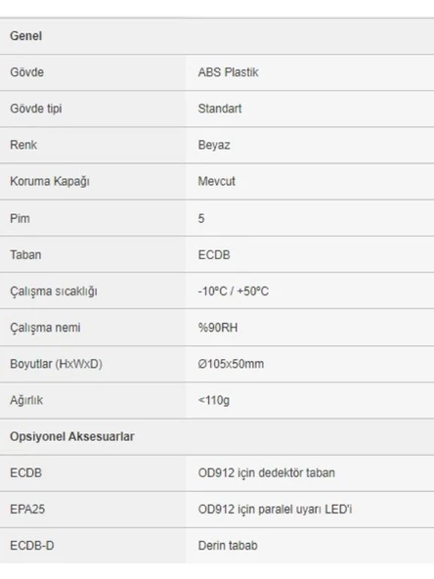This screenshot has height=579, width=434.
Task: Click the -10°C / +50°C temperature value
Action: coord(234,291)
